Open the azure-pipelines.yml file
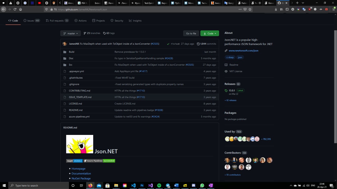The image size is (337, 189). point(79,117)
